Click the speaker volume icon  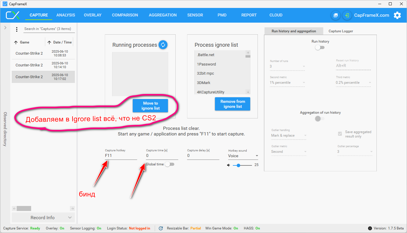[x=228, y=165]
